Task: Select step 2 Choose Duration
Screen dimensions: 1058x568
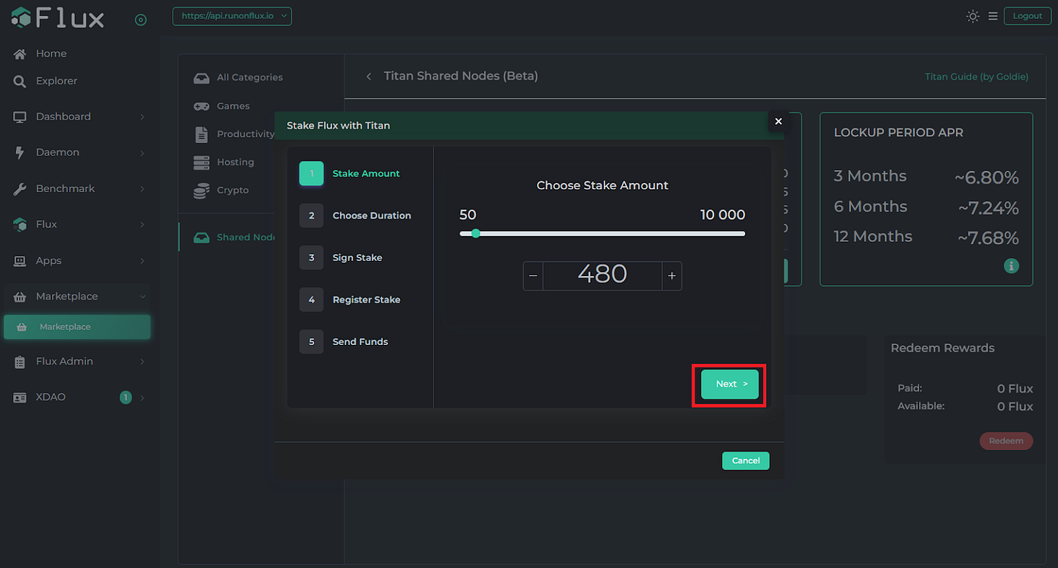Action: 355,216
